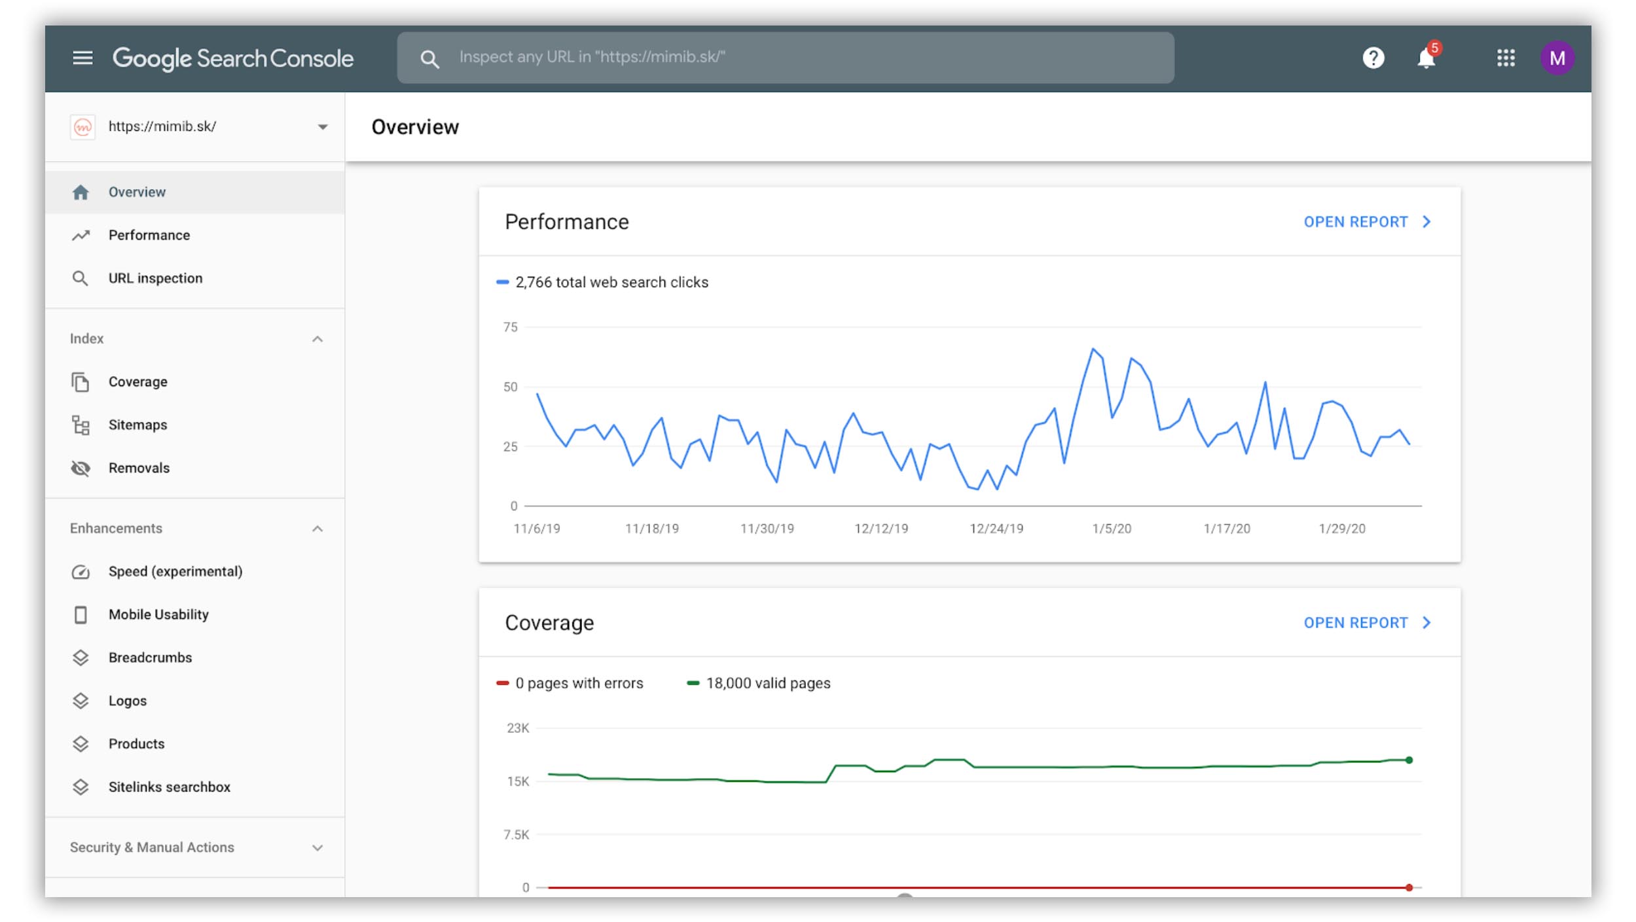Click the 0 pages with errors legend
The image size is (1636, 922).
coord(570,683)
